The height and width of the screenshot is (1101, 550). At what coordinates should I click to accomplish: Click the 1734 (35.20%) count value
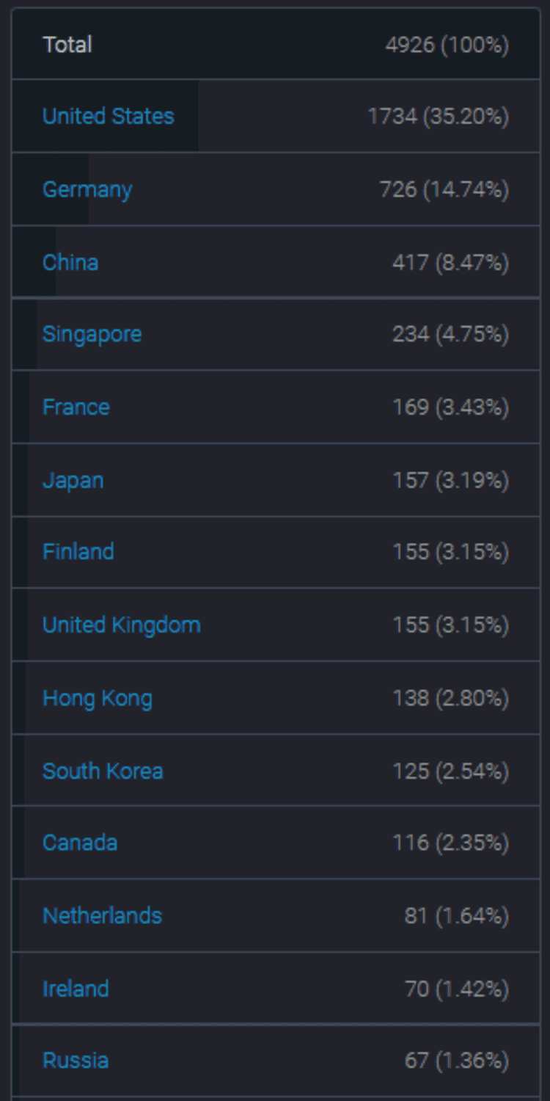(x=439, y=116)
